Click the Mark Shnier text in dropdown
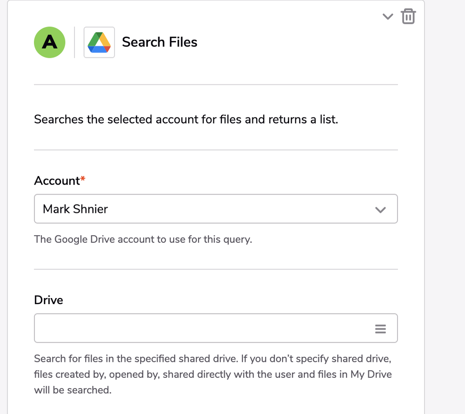 coord(75,209)
